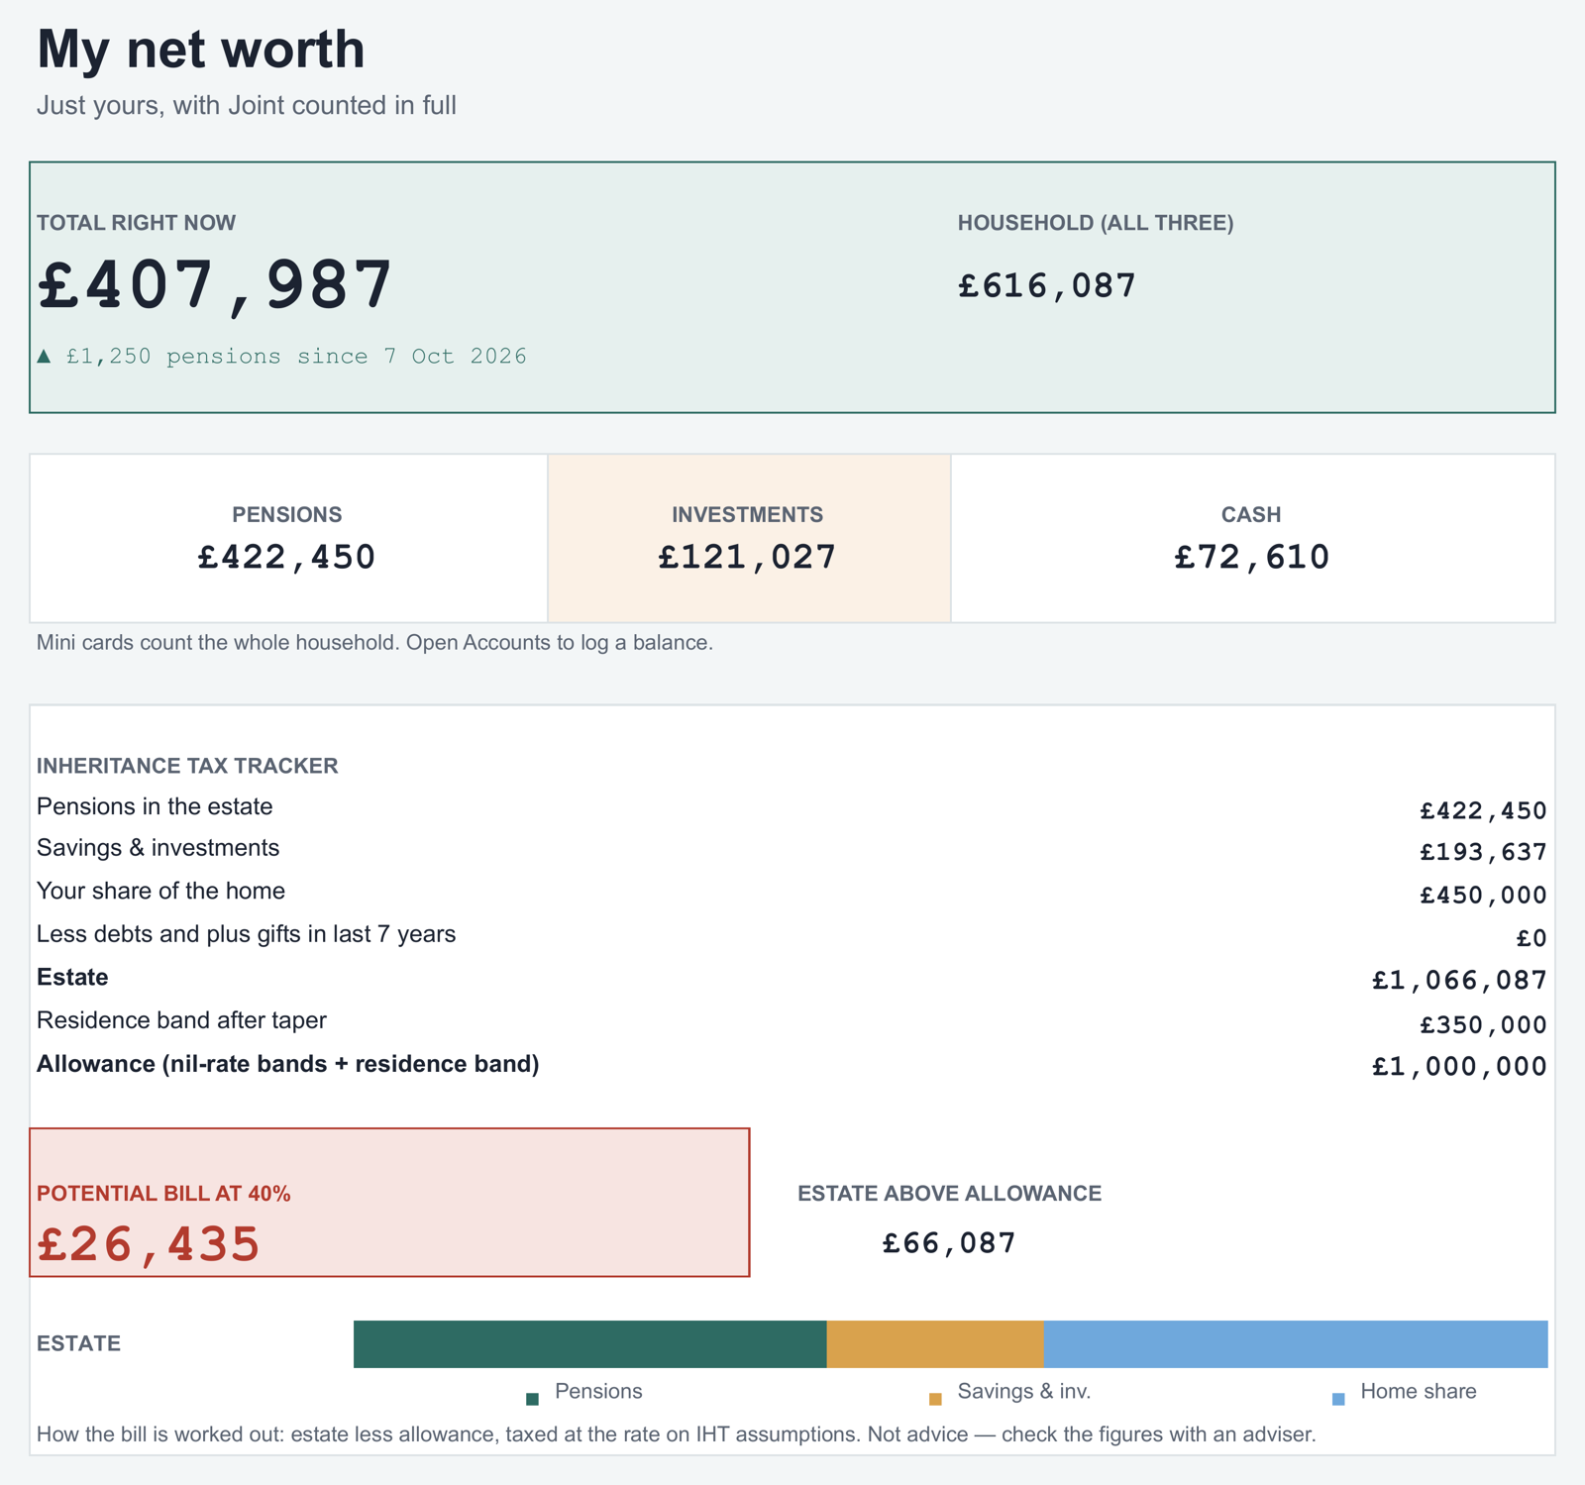This screenshot has width=1585, height=1485.
Task: Click the total £407,987 figure
Action: point(215,285)
